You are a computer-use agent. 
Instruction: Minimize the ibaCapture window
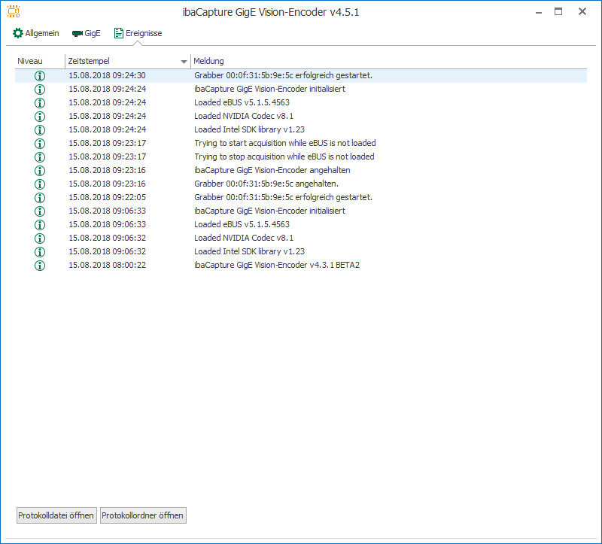click(x=539, y=12)
